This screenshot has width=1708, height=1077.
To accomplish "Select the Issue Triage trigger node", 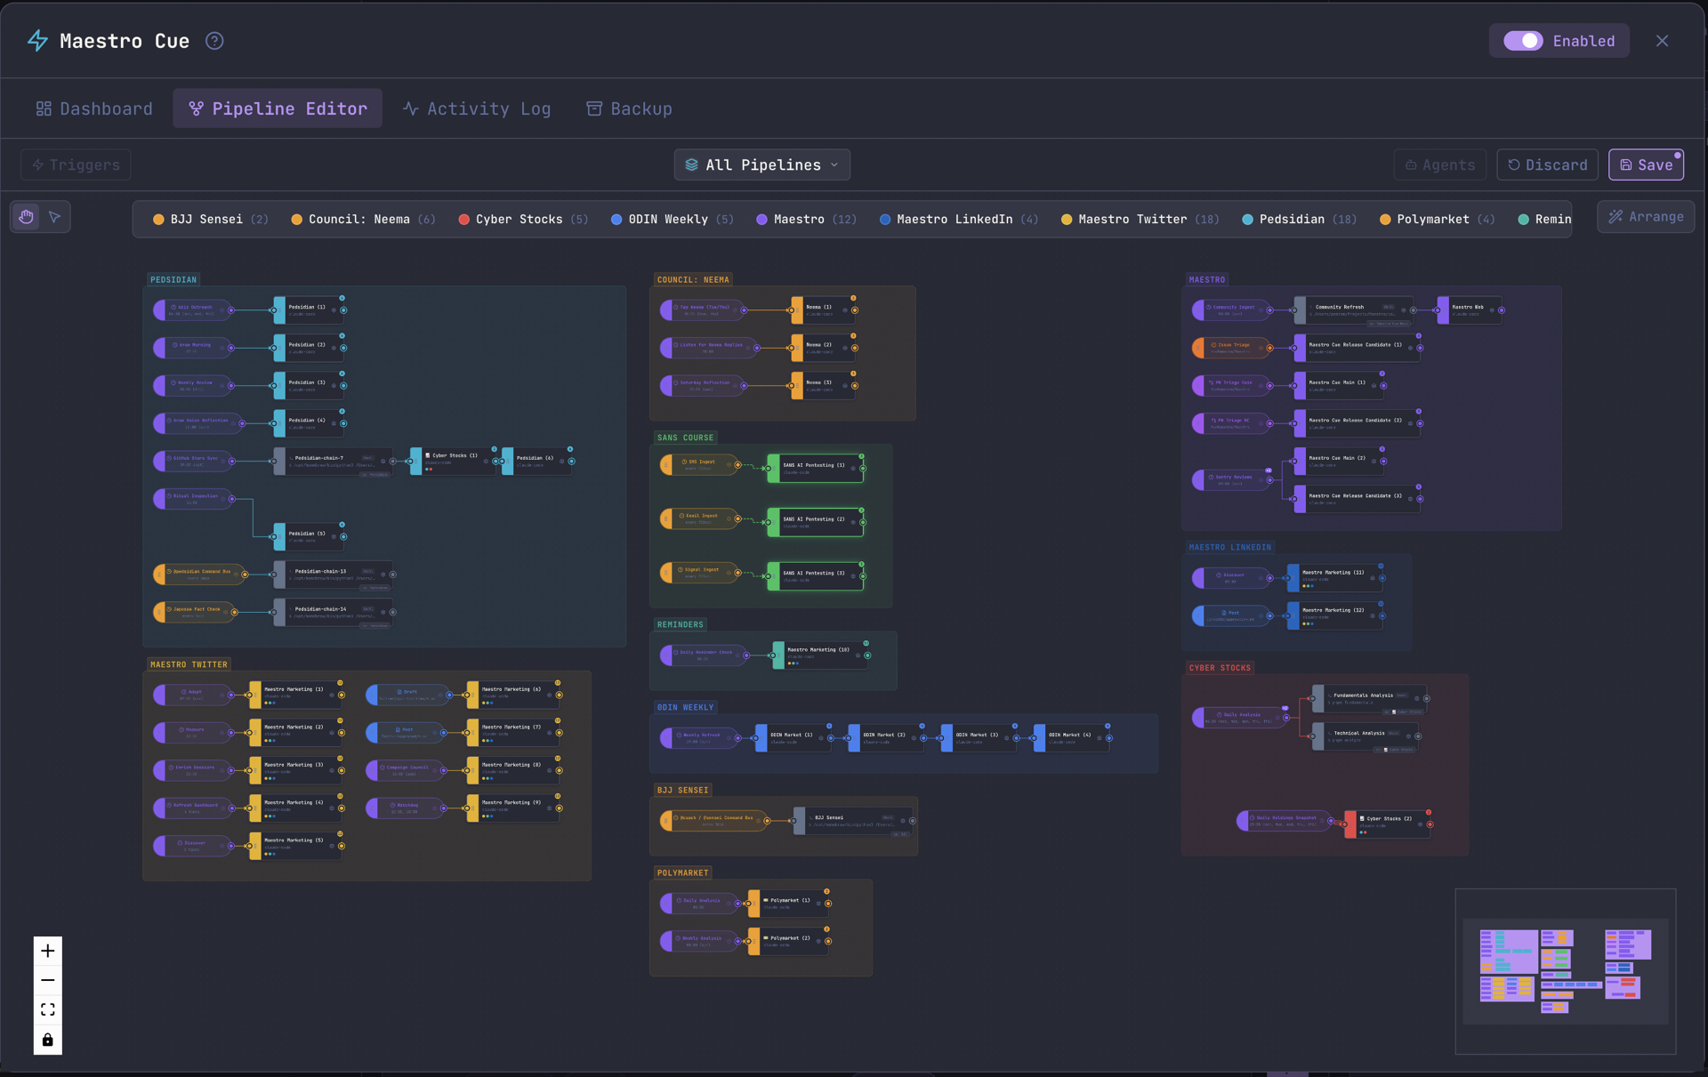I will pyautogui.click(x=1232, y=348).
